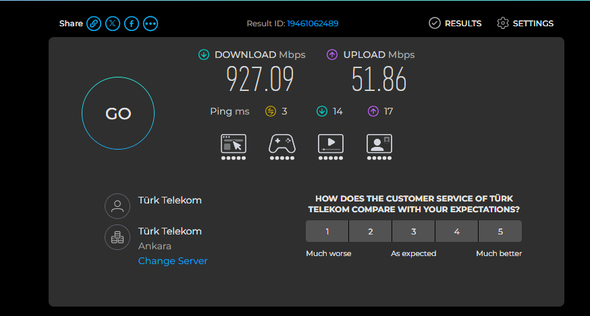Click the download arrow icon

204,55
